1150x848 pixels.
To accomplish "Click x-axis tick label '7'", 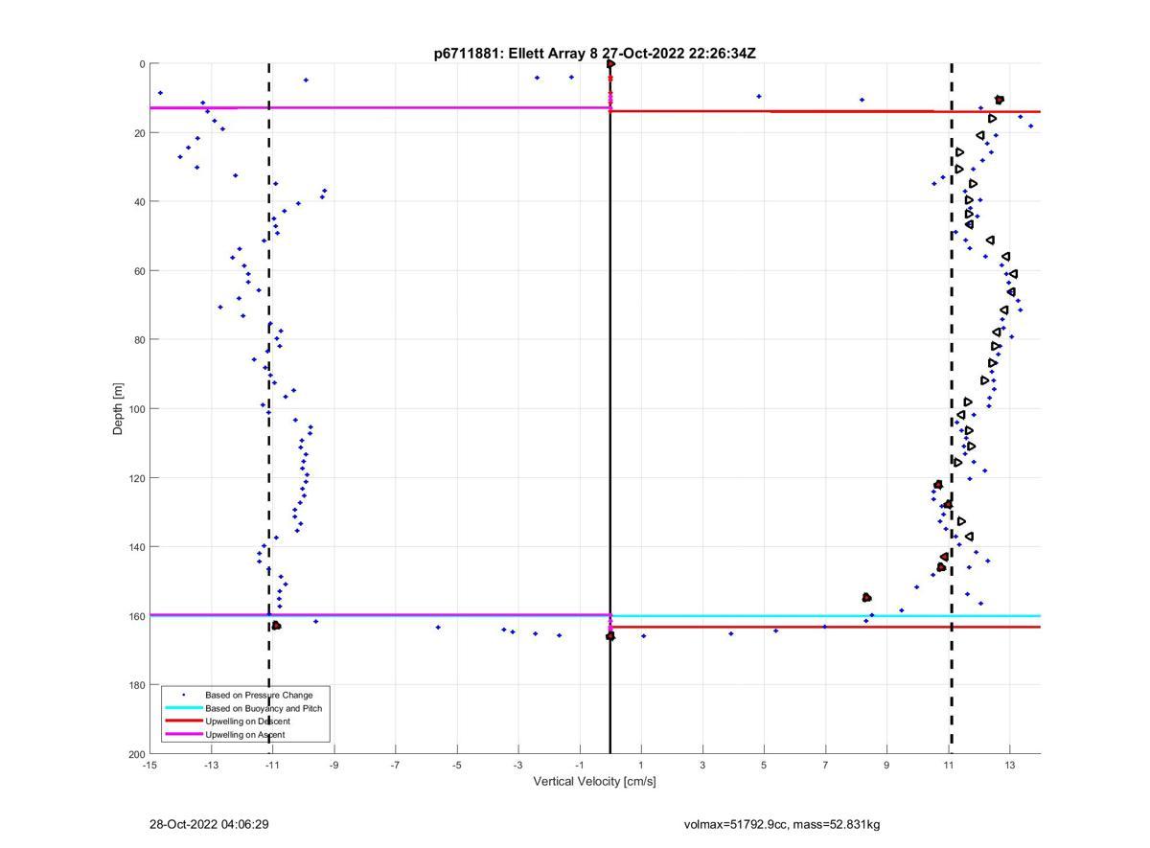I will (825, 765).
